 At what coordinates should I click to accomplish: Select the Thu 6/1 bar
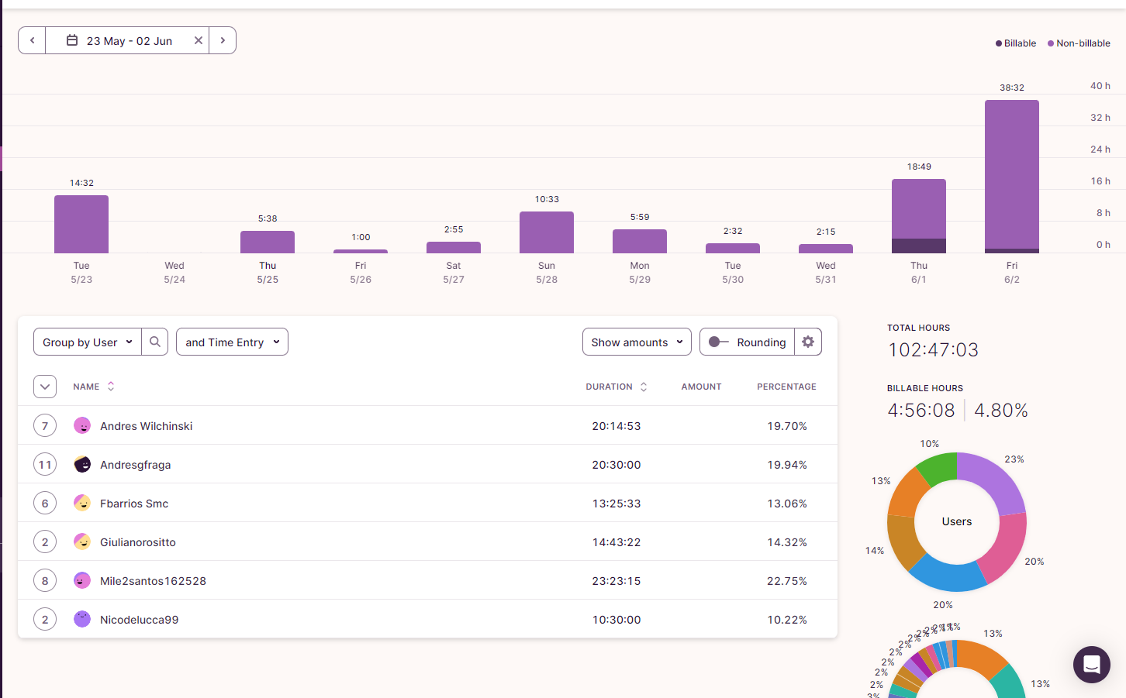click(919, 216)
